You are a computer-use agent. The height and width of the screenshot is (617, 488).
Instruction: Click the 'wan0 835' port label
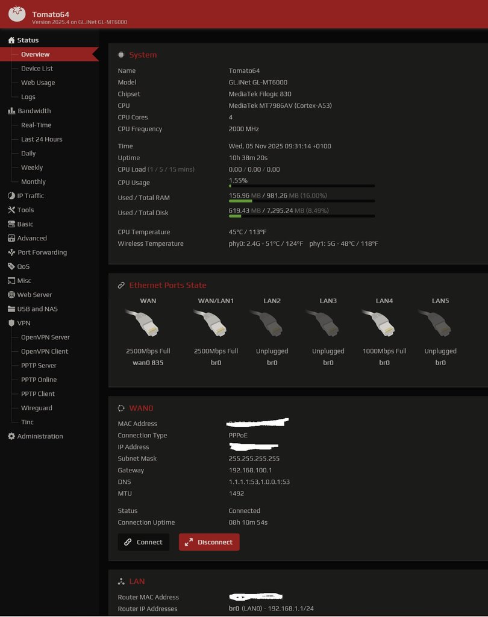click(x=148, y=362)
